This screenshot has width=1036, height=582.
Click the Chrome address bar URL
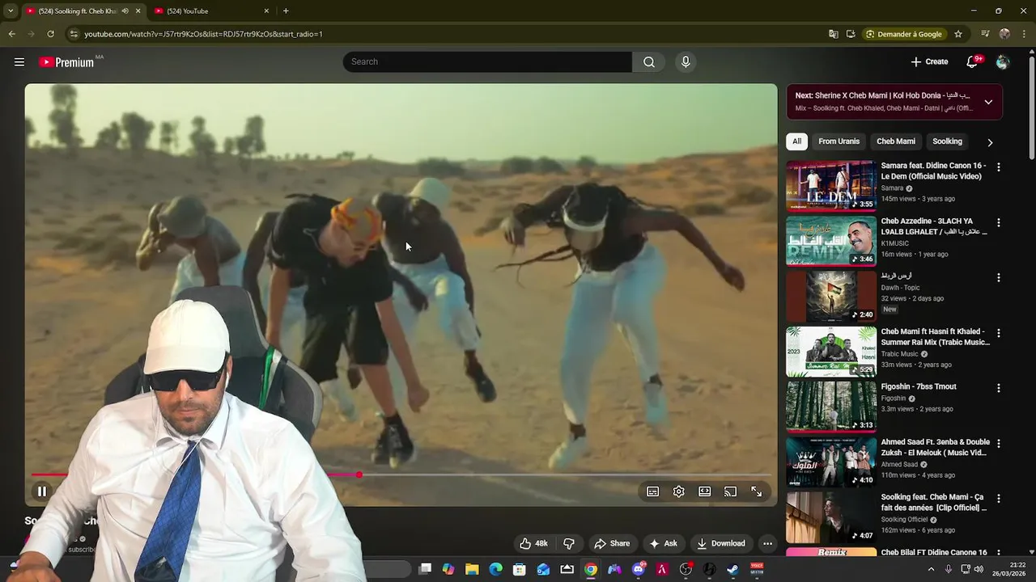click(x=203, y=34)
